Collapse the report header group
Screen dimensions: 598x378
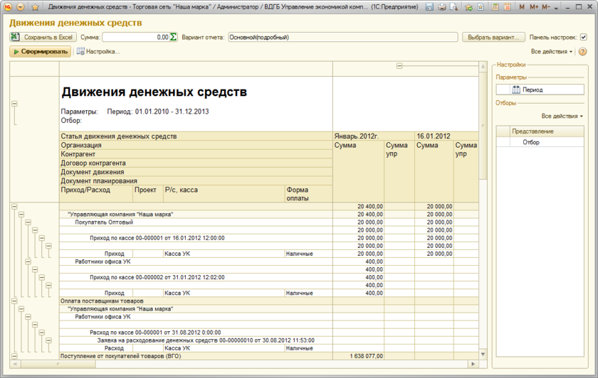(14, 104)
